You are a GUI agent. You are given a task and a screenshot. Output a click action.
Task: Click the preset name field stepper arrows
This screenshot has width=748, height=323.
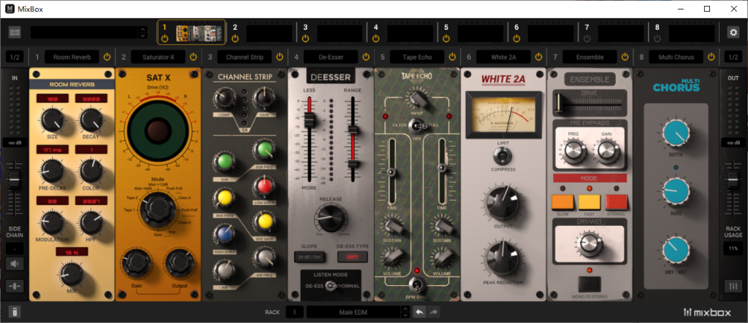[142, 32]
